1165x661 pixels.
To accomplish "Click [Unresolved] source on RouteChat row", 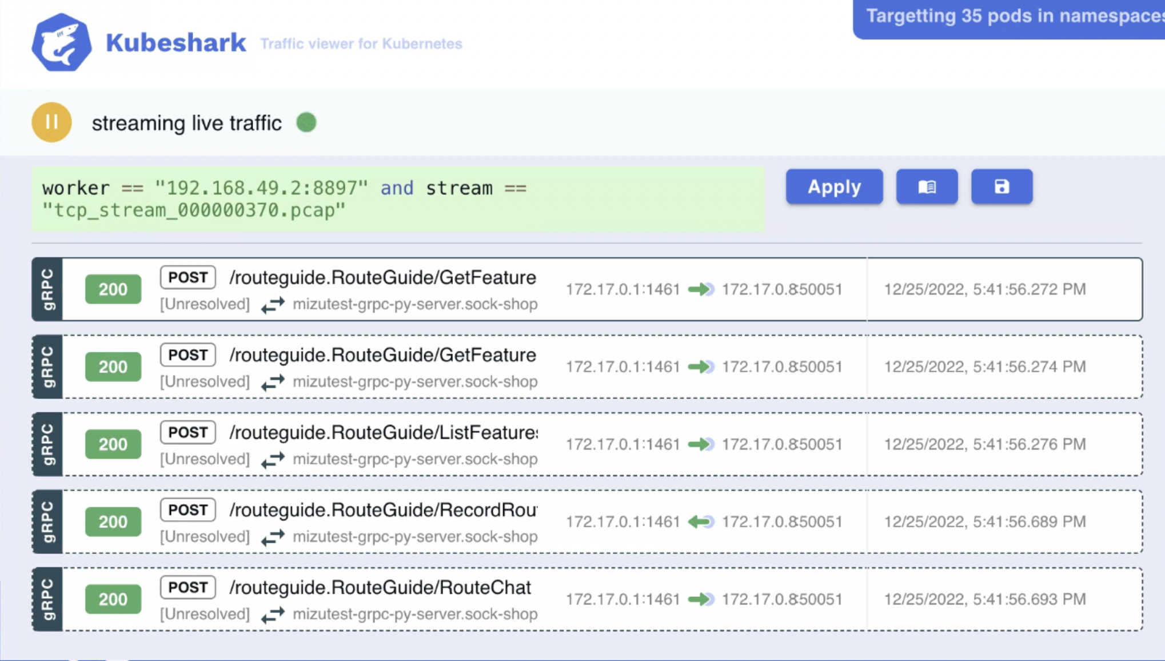I will 205,614.
